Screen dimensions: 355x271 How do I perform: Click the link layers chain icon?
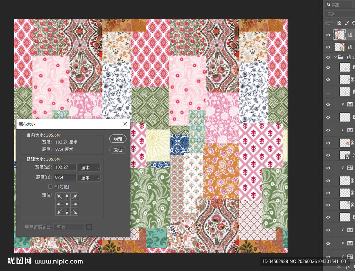point(339,267)
